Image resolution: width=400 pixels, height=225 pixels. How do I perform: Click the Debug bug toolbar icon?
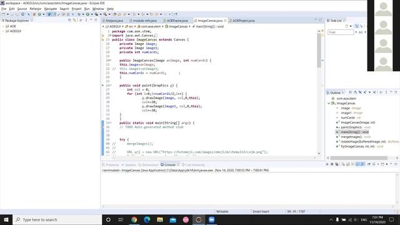click(x=79, y=14)
